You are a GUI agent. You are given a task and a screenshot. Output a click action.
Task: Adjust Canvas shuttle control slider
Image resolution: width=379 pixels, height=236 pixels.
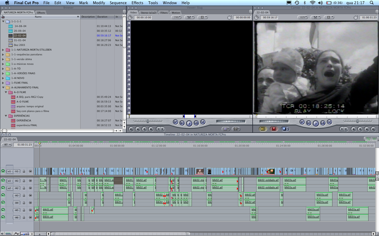[x=357, y=121]
